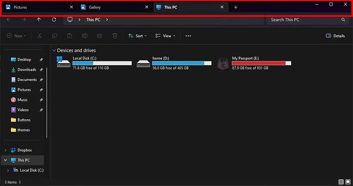Switch to the details list view in the status bar
The image size is (353, 186).
[x=341, y=182]
